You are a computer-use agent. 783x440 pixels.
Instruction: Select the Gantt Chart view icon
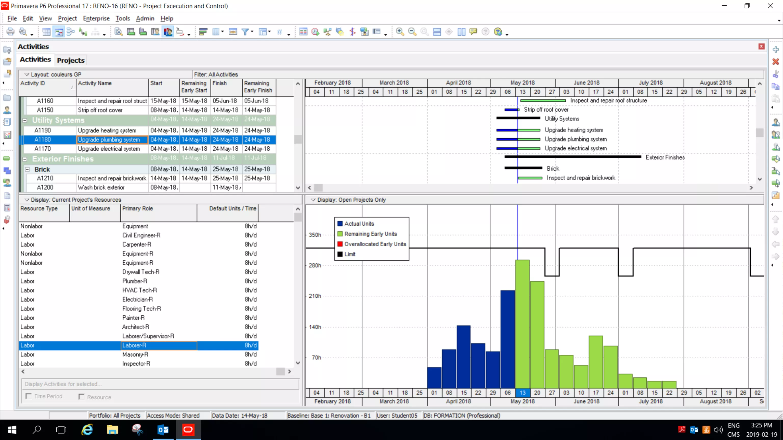point(59,32)
